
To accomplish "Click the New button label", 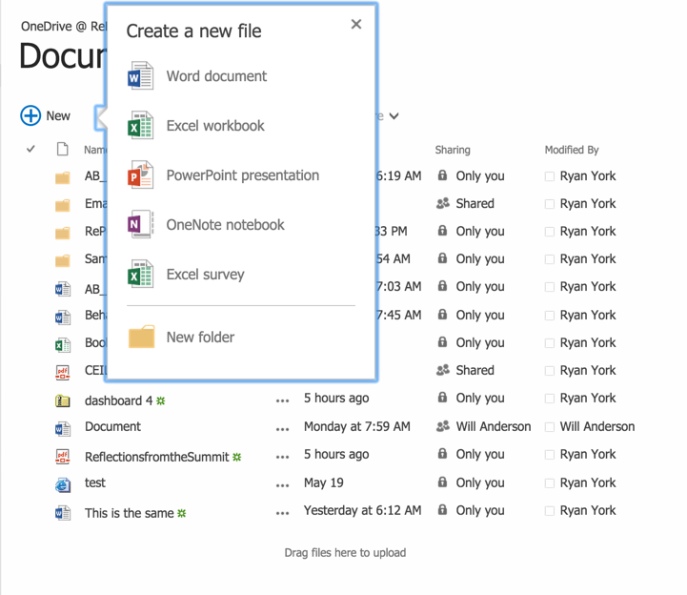I will click(x=58, y=115).
